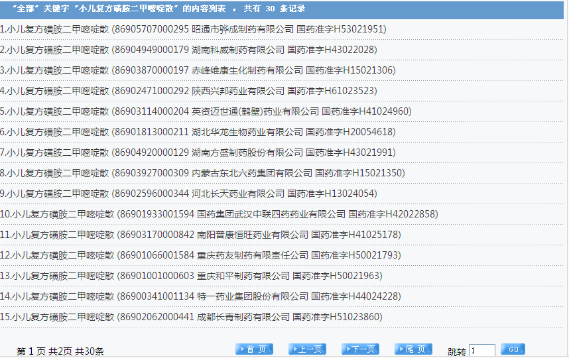The width and height of the screenshot is (569, 358).
Task: View record 6 from 湖北华龙生物药业有限公司
Action: point(198,132)
